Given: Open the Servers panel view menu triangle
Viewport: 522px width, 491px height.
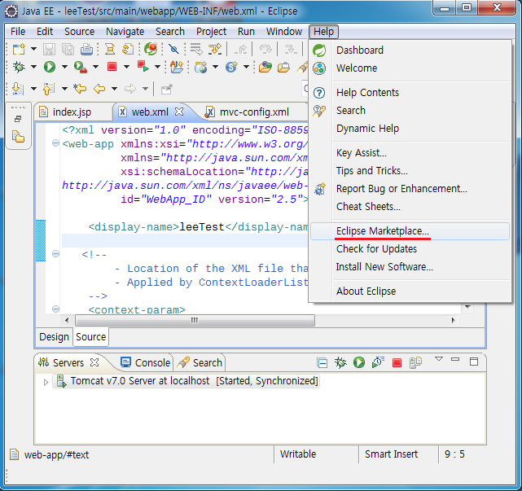Looking at the screenshot, I should (x=439, y=359).
